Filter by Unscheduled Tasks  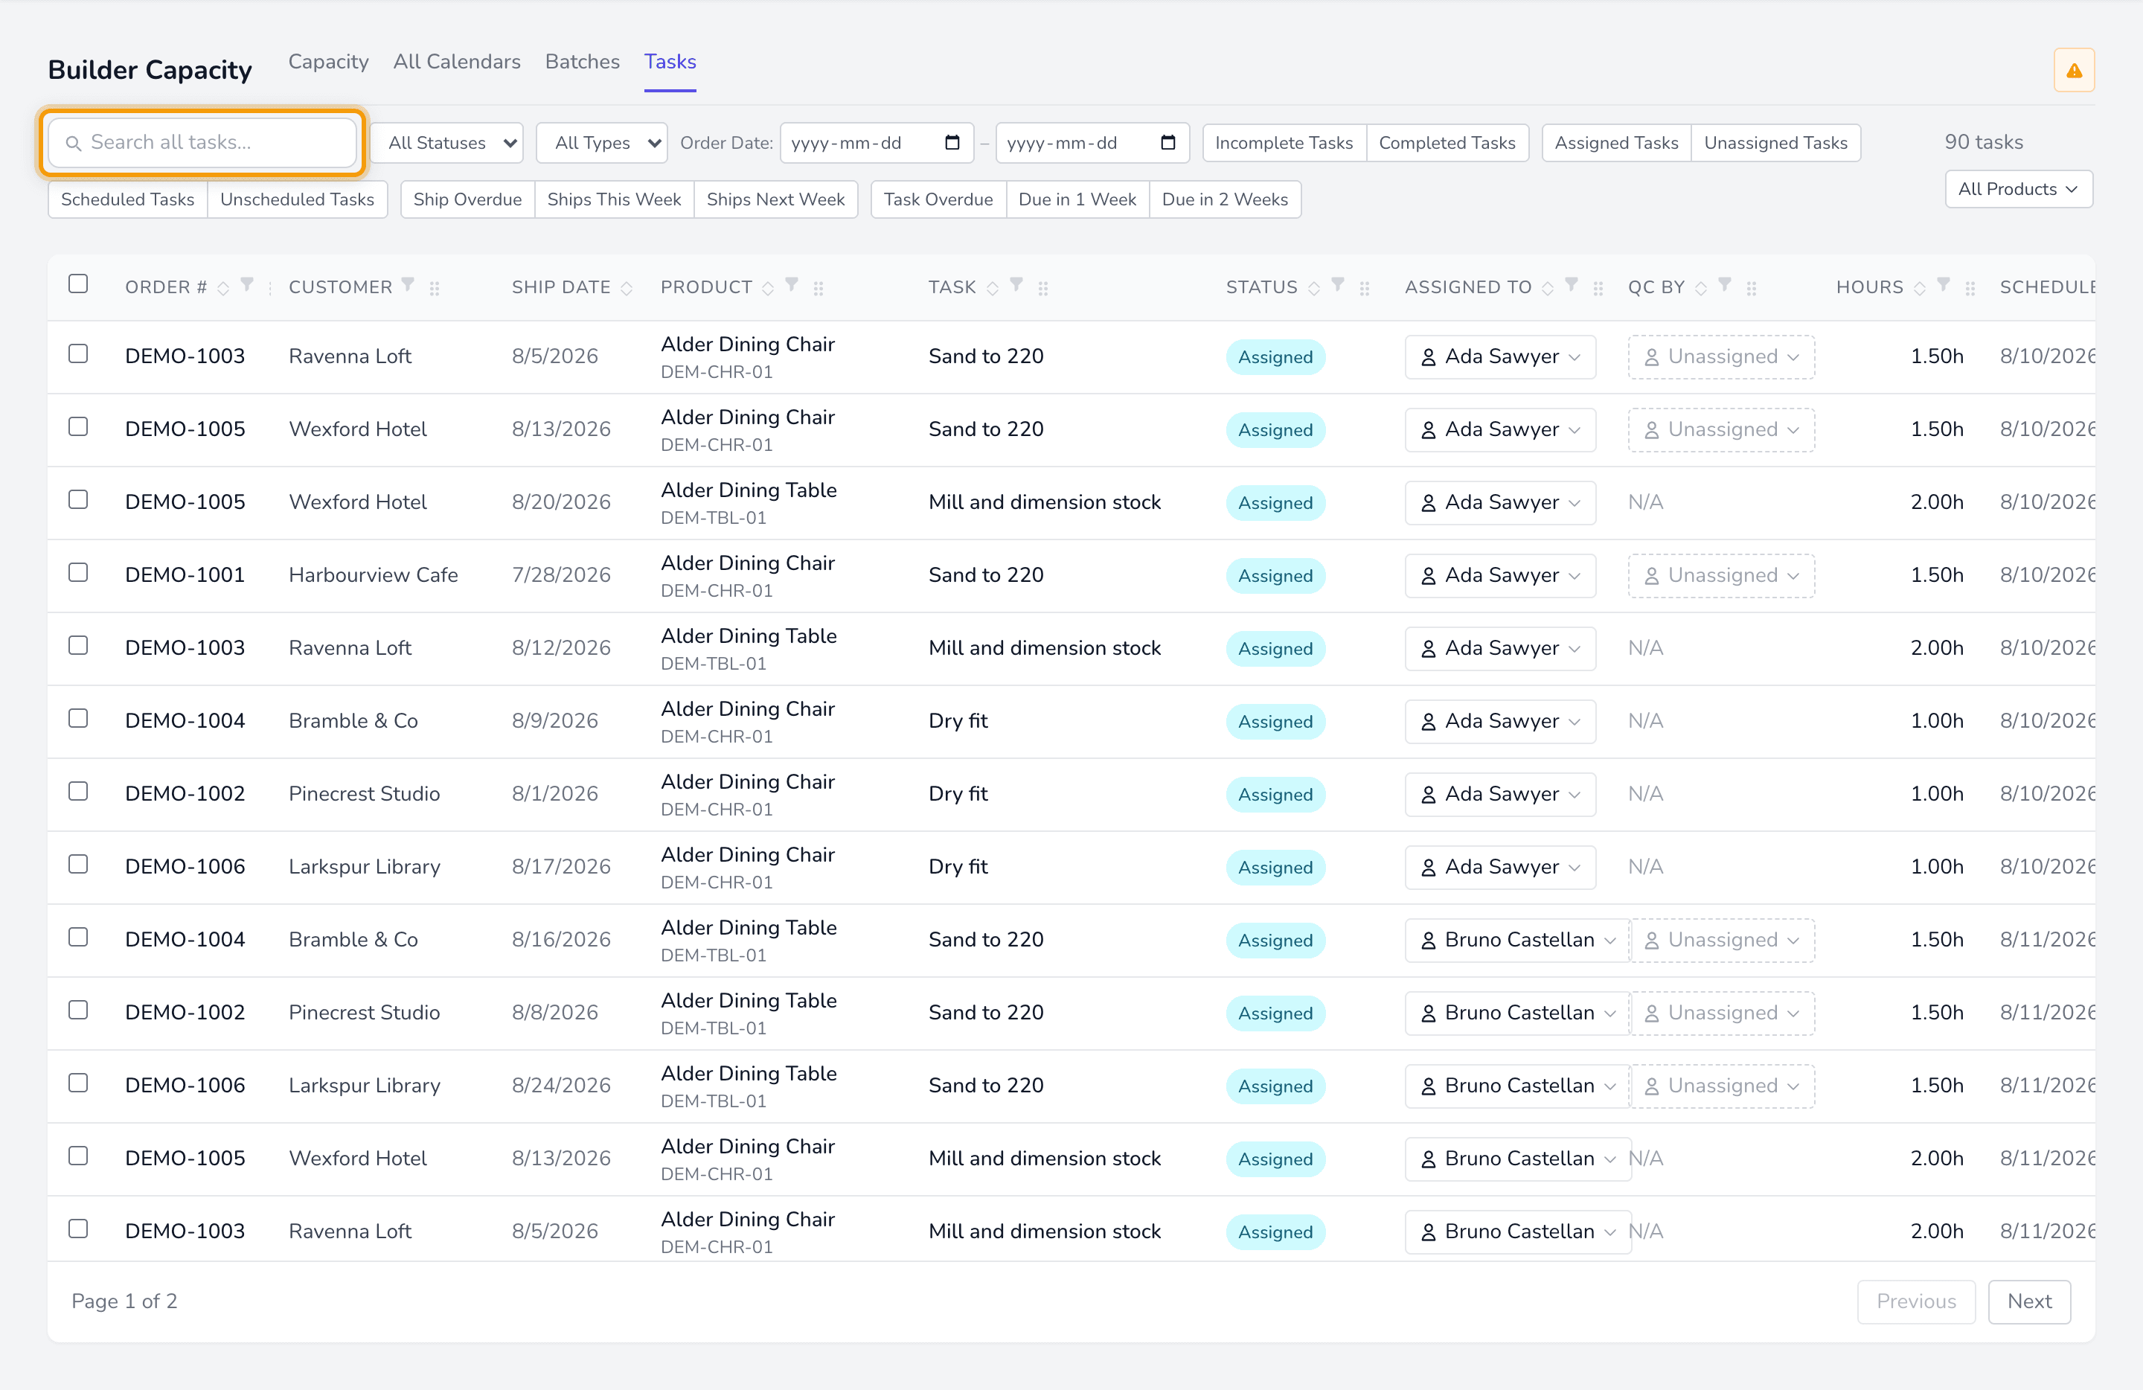point(297,199)
